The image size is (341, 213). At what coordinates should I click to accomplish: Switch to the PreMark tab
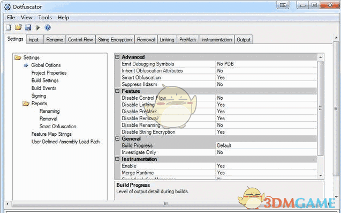click(188, 40)
